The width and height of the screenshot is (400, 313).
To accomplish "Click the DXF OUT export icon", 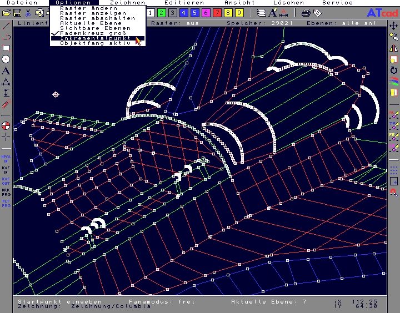I will pos(6,181).
